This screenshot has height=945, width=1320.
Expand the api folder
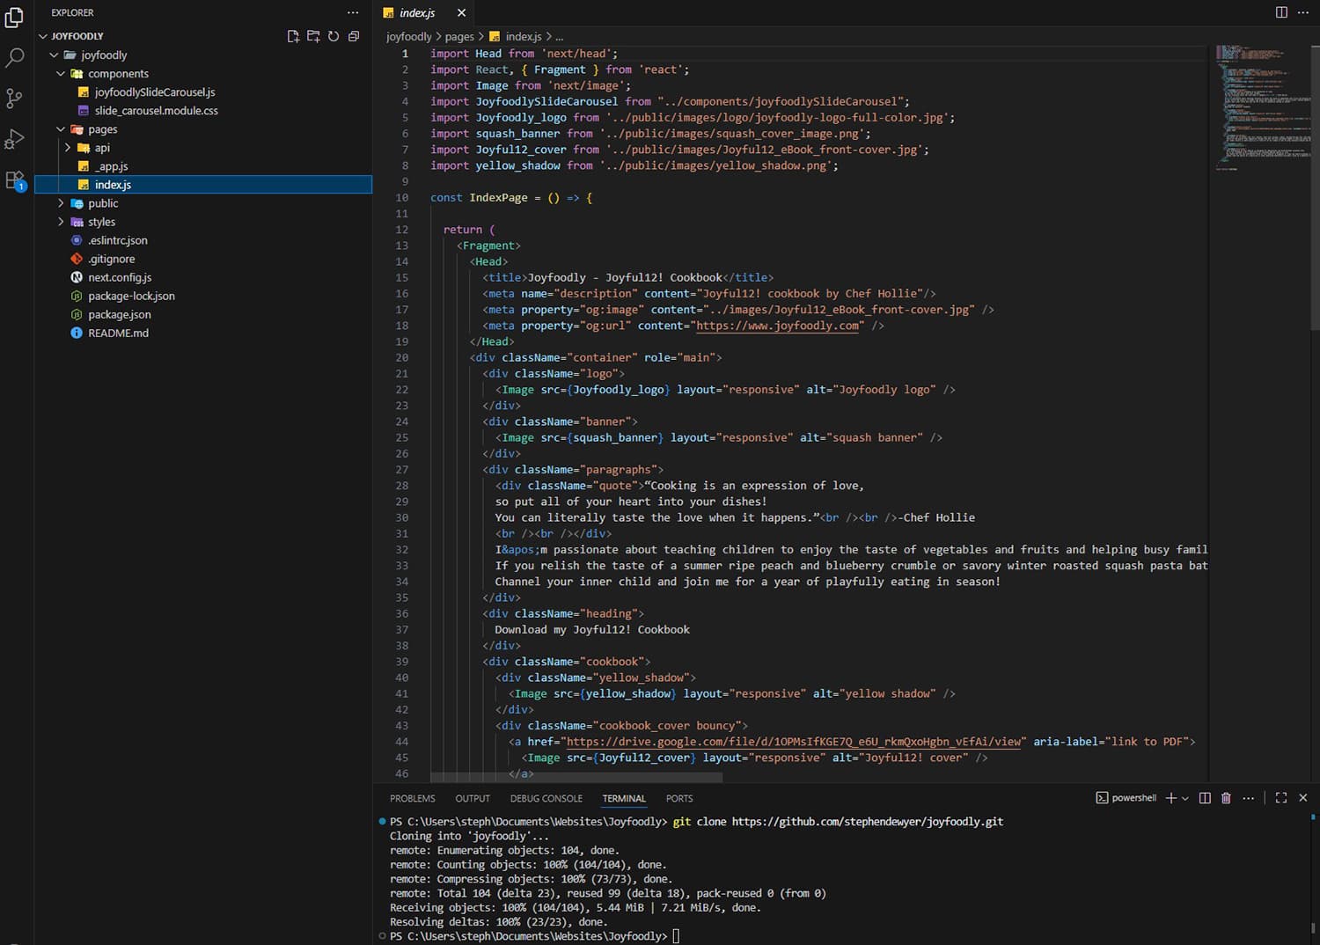point(102,148)
